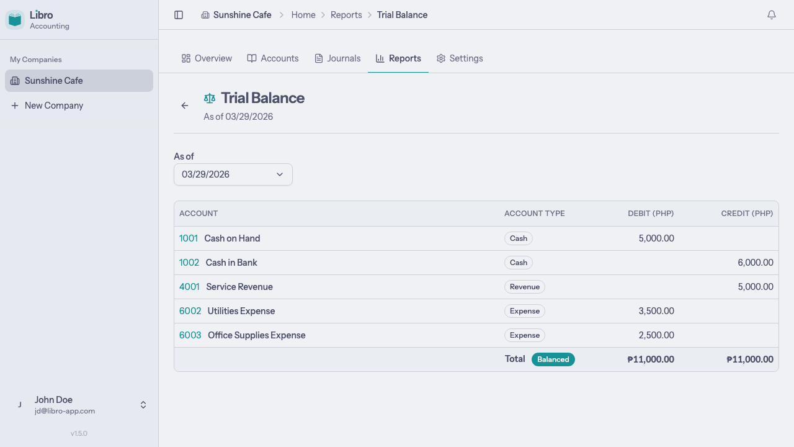
Task: Toggle the sidebar collapse icon beside the breadcrumb
Action: pos(179,14)
